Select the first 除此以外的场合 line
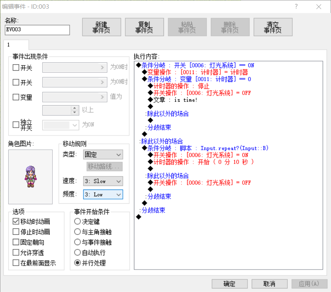The image size is (331, 292). pyautogui.click(x=167, y=113)
